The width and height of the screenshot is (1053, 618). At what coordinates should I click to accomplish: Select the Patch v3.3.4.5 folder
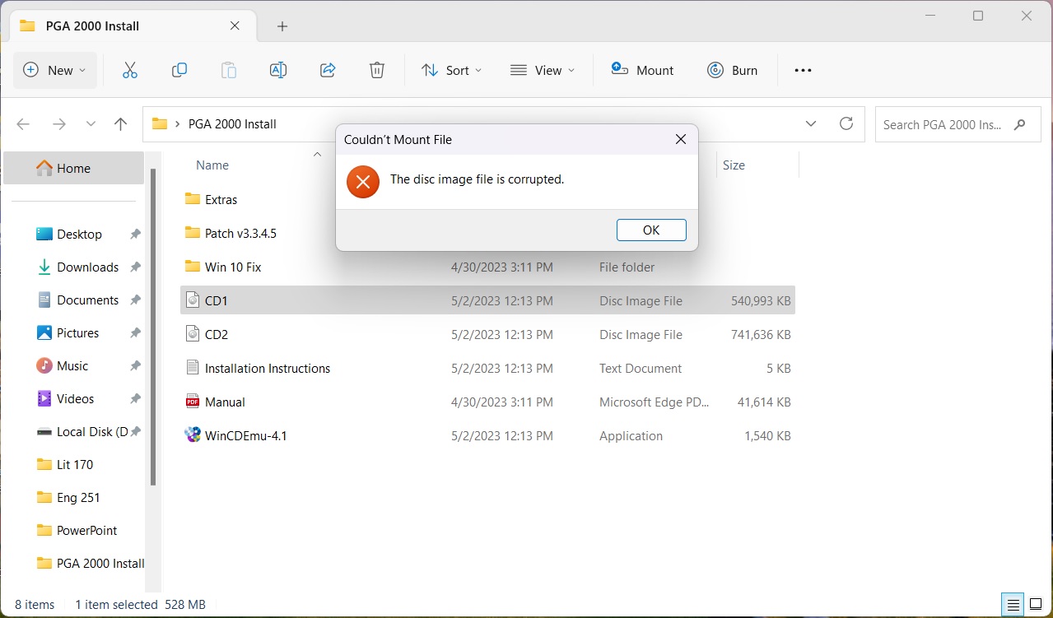click(x=240, y=234)
